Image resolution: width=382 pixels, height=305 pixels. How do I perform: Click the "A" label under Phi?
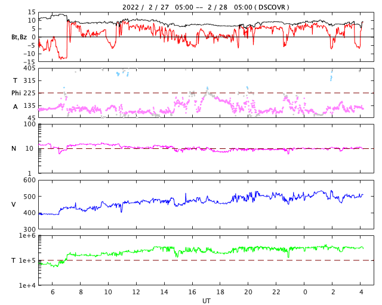click(x=16, y=107)
